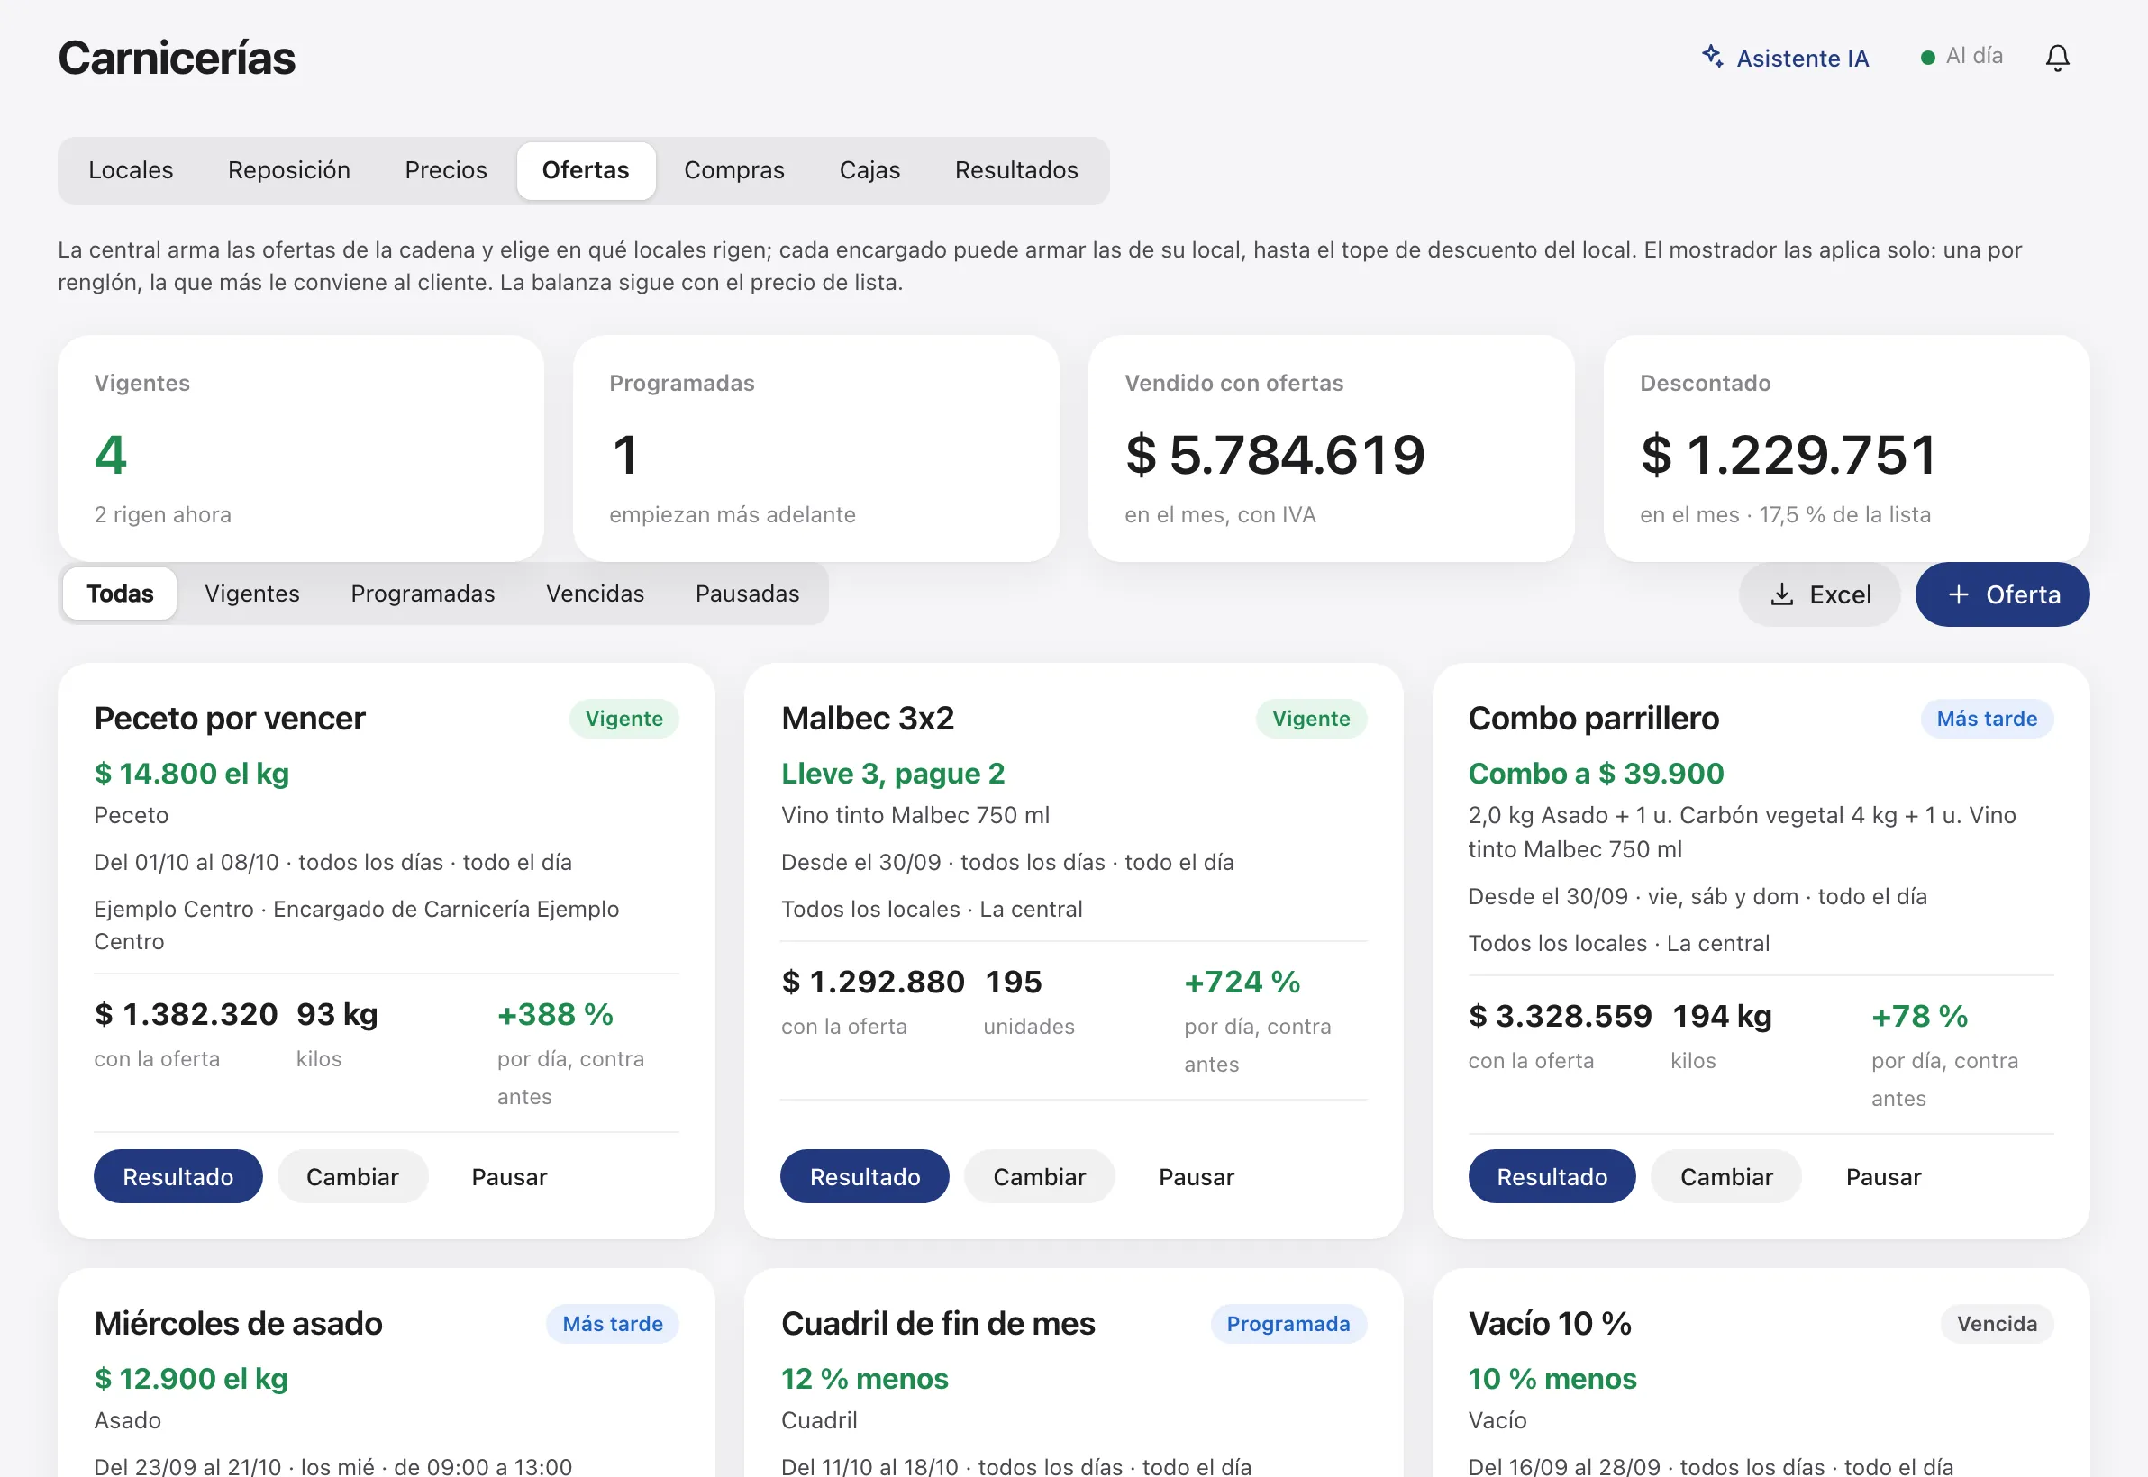Screen dimensions: 2148x1477
Task: Click the Vigentes summary card
Action: click(x=301, y=448)
